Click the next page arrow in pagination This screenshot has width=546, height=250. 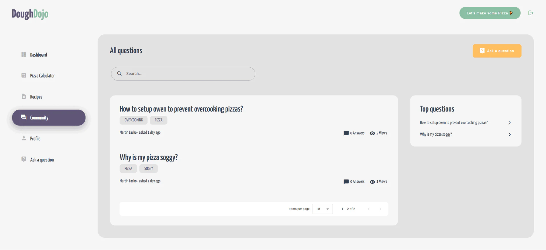381,209
